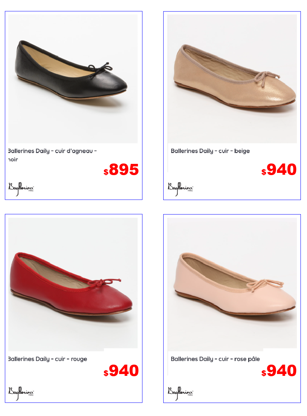Image resolution: width=307 pixels, height=416 pixels.
Task: Click Bagllerina logo under red shoe
Action: pos(21,393)
